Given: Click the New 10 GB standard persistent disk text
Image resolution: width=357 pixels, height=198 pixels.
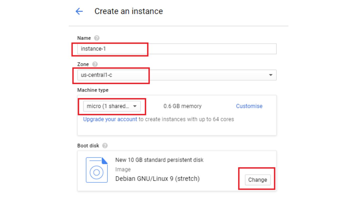Looking at the screenshot, I should click(x=159, y=160).
